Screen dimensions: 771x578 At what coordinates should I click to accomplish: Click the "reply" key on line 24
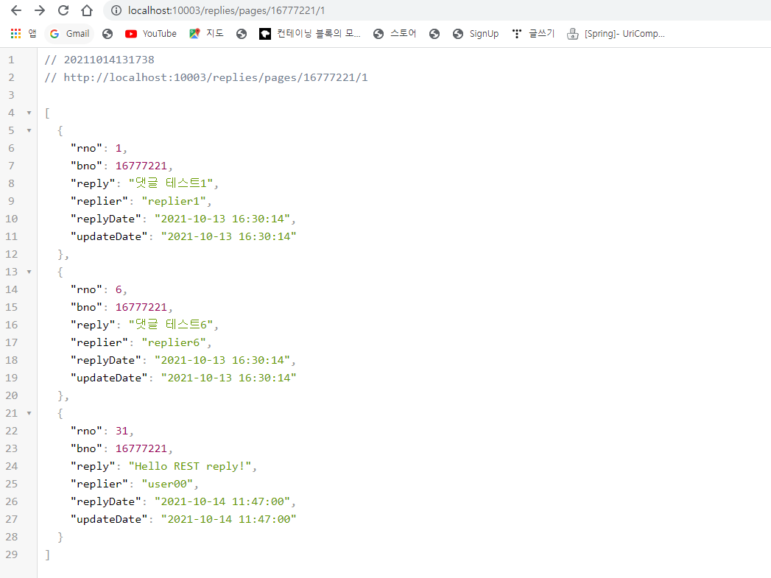click(93, 466)
